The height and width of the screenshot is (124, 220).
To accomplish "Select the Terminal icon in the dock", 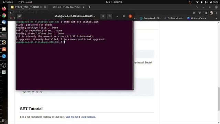I will coord(4,36).
